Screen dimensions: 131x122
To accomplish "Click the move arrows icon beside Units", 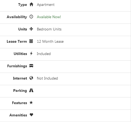I will (31, 29).
